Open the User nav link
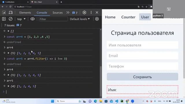Image resolution: width=185 pixels, height=104 pixels. tap(145, 17)
